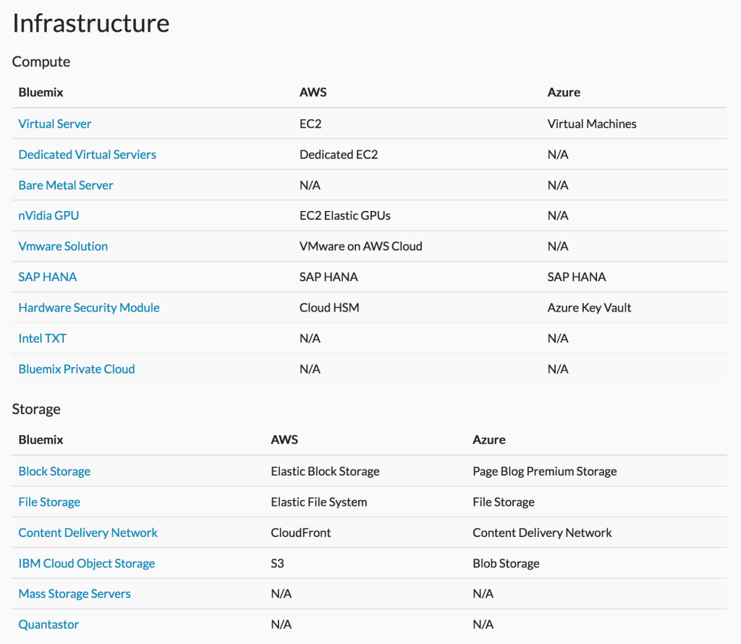Open the Bare Metal Server link
Image resolution: width=741 pixels, height=644 pixels.
(x=66, y=185)
